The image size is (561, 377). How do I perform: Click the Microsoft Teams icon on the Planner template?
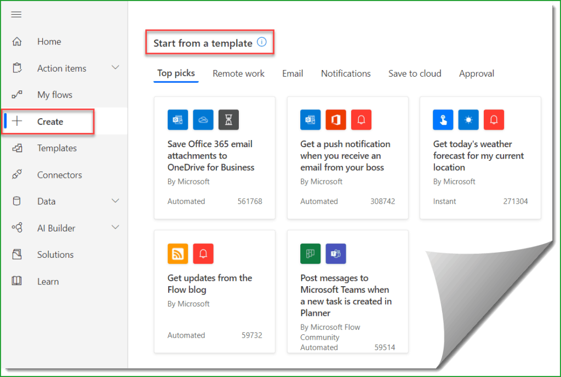click(x=336, y=253)
